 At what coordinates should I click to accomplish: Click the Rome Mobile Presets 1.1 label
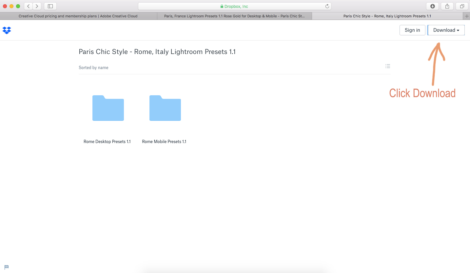[164, 142]
